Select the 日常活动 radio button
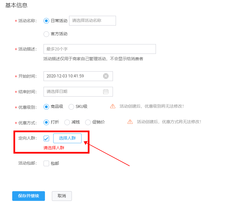Screen dimensions: 248x207 (46, 21)
